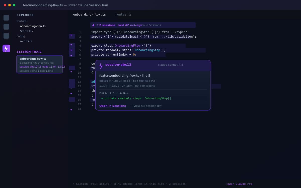This screenshot has height=188, width=301.
Task: Select the first activity bar icon
Action: coord(6,18)
